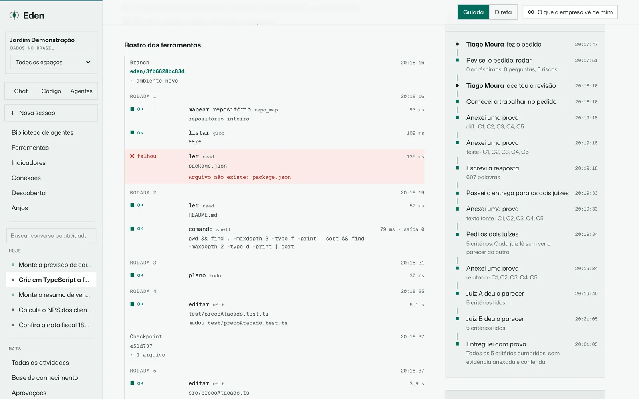639x399 pixels.
Task: Select the Chat tab
Action: click(x=21, y=91)
